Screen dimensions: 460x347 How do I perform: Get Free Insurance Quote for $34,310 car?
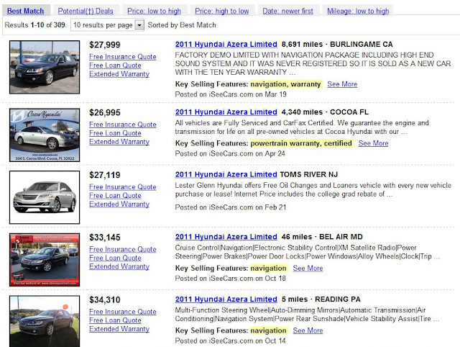tap(123, 312)
